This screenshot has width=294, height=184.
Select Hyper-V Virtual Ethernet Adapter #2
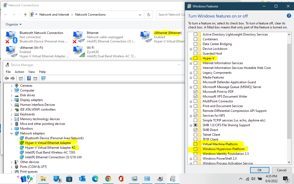pos(50,148)
